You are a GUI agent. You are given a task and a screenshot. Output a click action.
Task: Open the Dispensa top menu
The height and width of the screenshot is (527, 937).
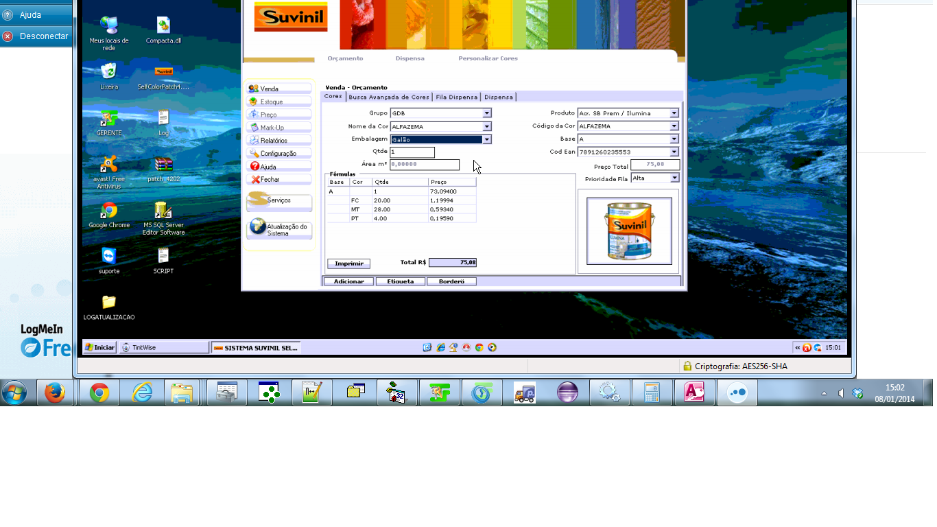coord(410,58)
